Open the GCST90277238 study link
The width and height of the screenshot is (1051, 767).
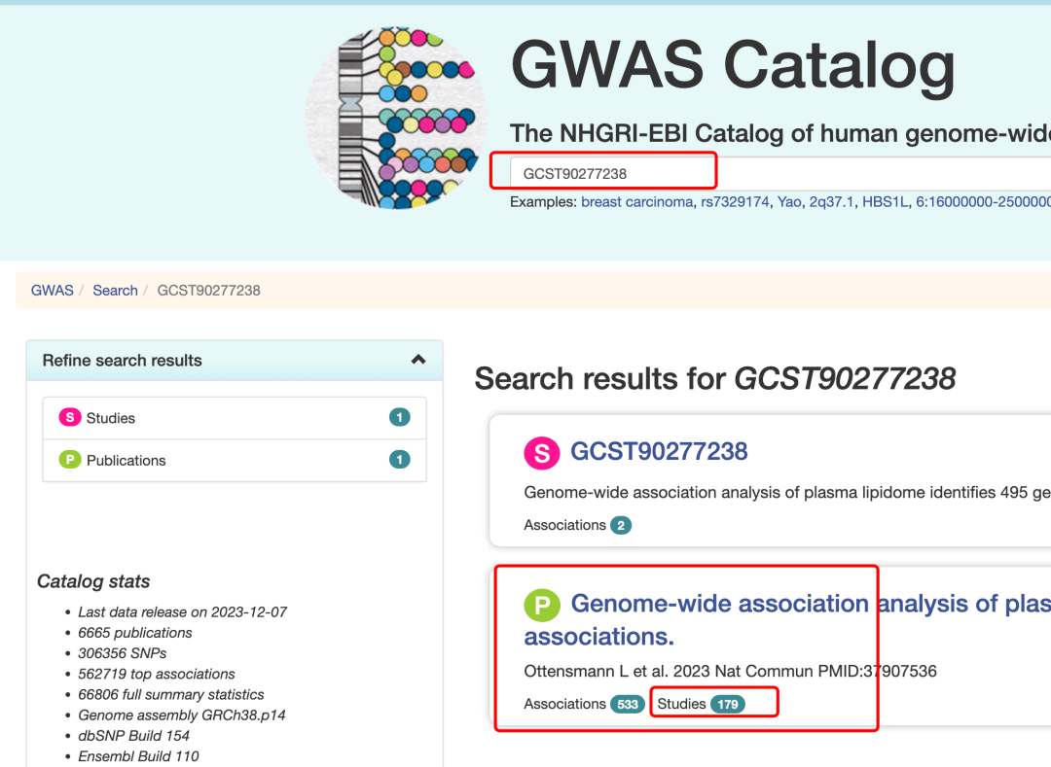tap(659, 451)
